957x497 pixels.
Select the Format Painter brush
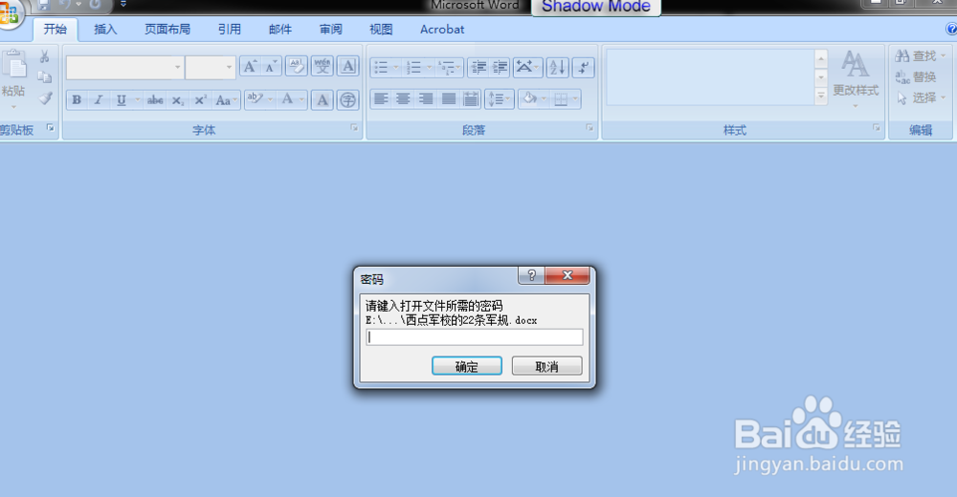tap(45, 98)
